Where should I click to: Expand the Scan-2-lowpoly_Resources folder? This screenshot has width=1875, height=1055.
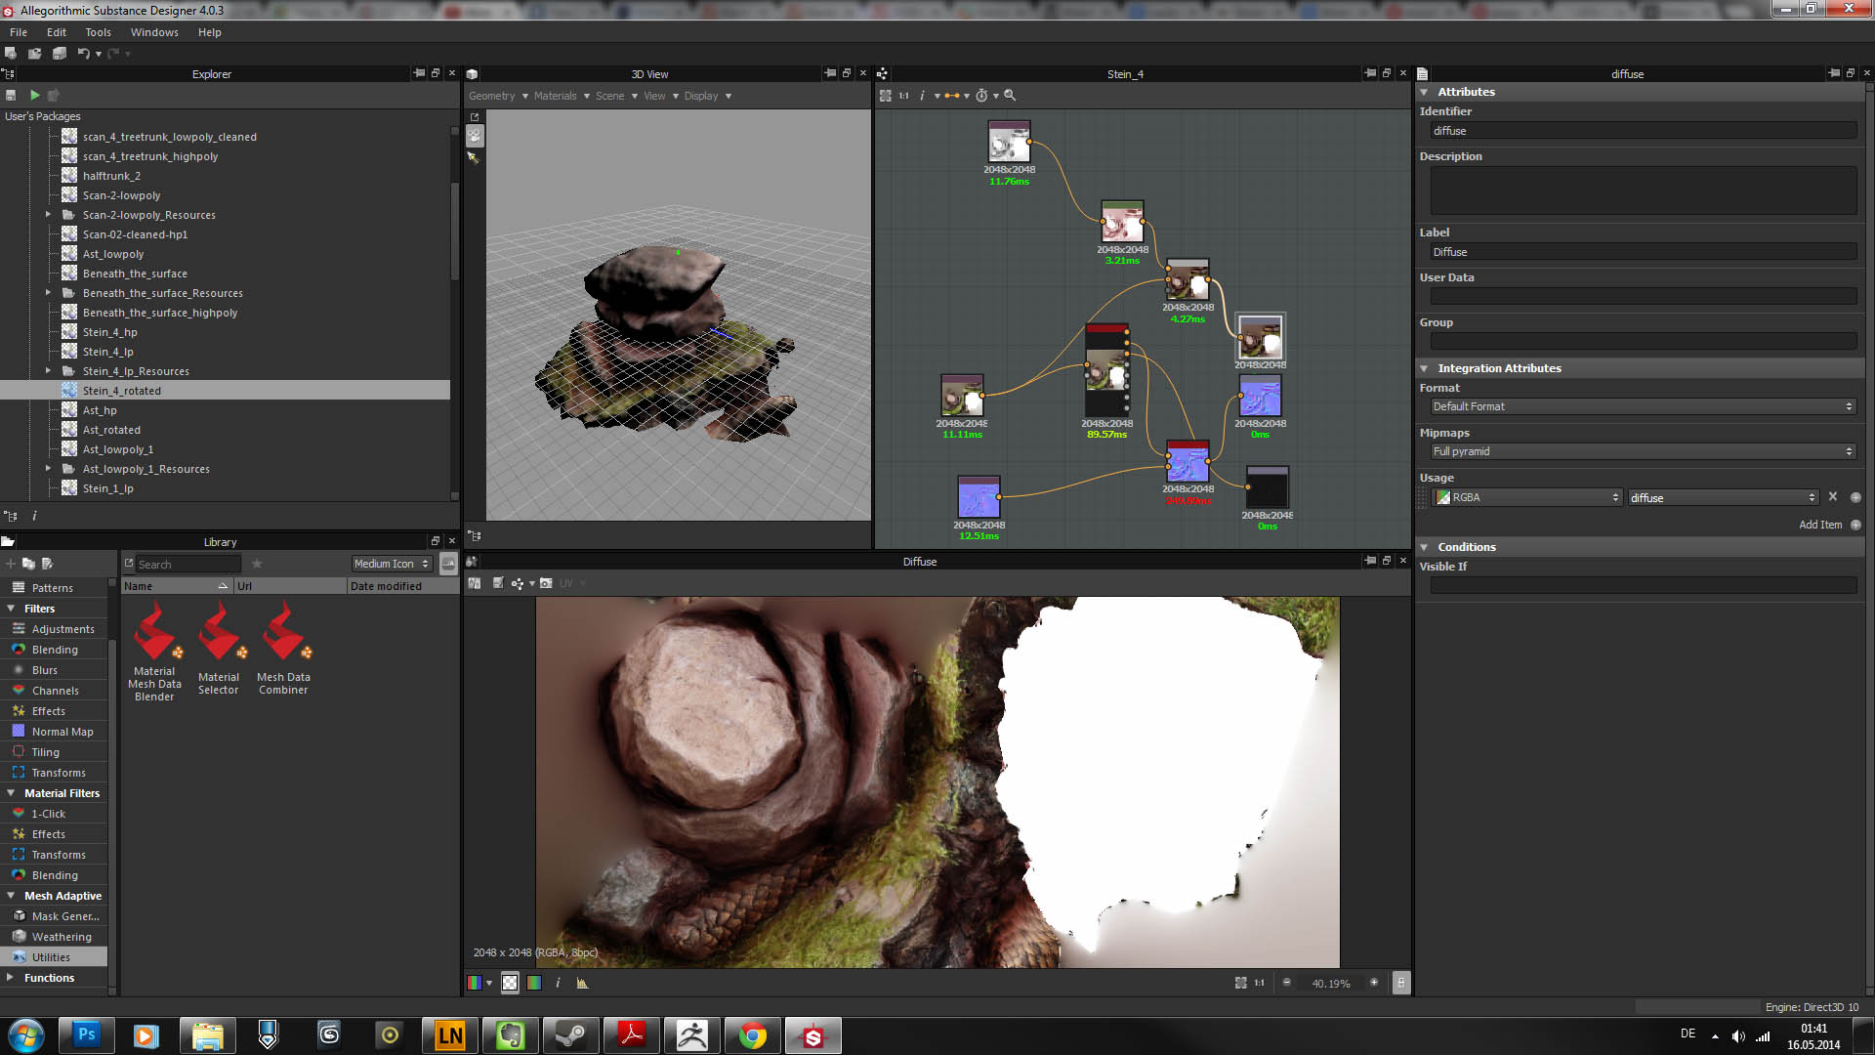48,215
